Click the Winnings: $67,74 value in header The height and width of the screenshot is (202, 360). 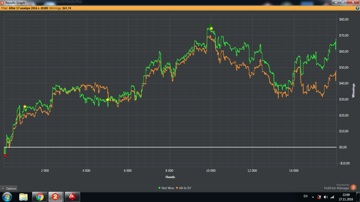60,8
